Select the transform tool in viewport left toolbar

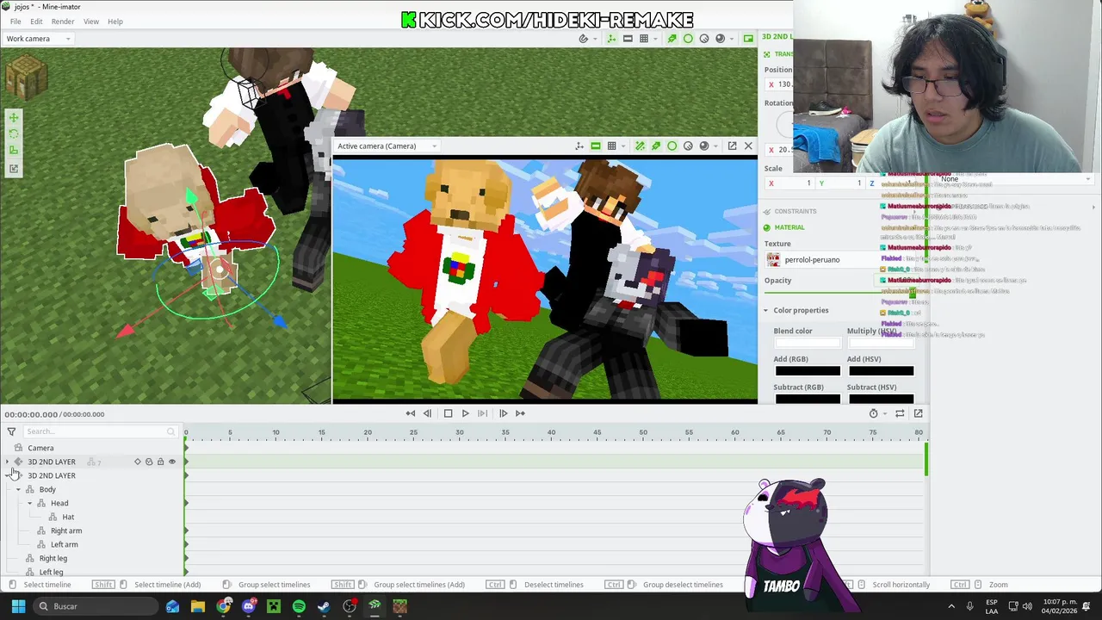click(14, 169)
